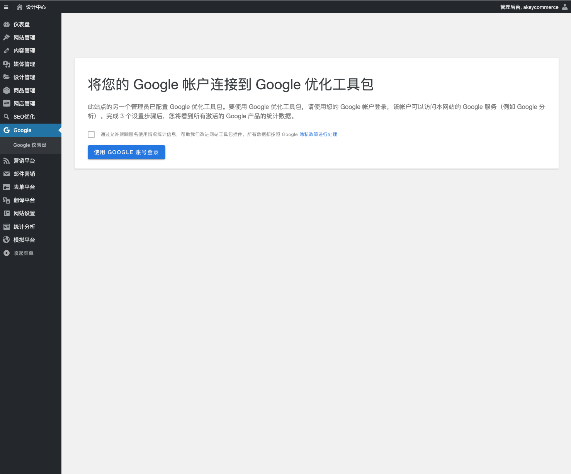Viewport: 571px width, 474px height.
Task: Click the Google G logo icon
Action: point(7,130)
